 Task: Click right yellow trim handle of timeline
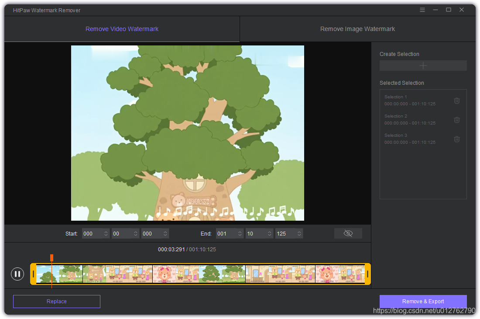pyautogui.click(x=368, y=274)
